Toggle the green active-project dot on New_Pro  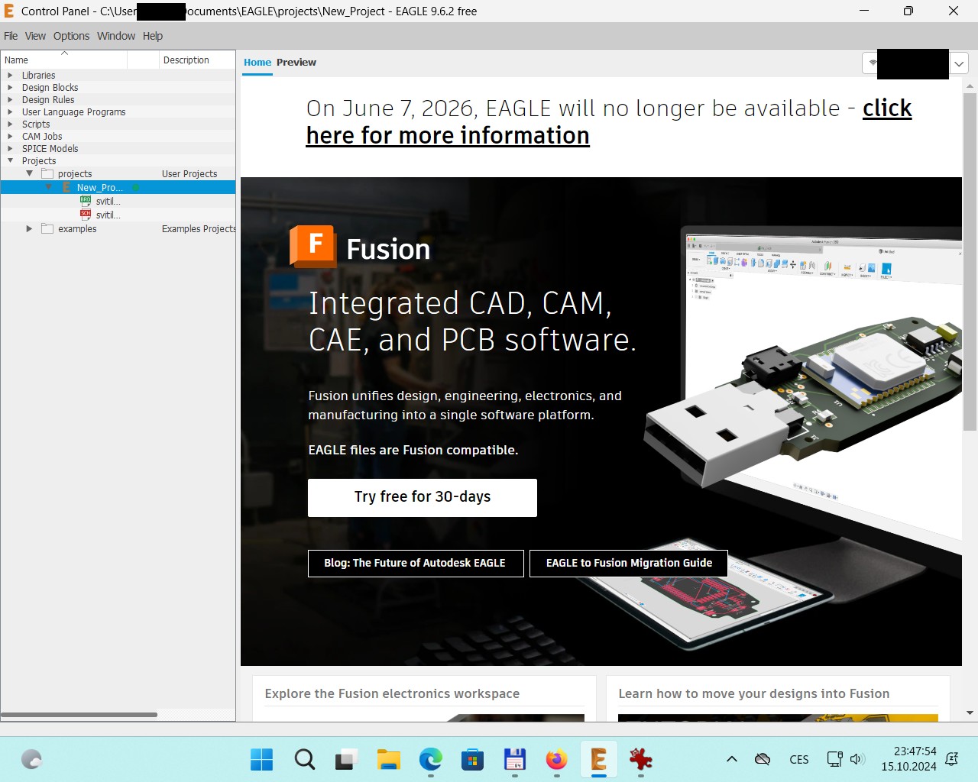(135, 187)
